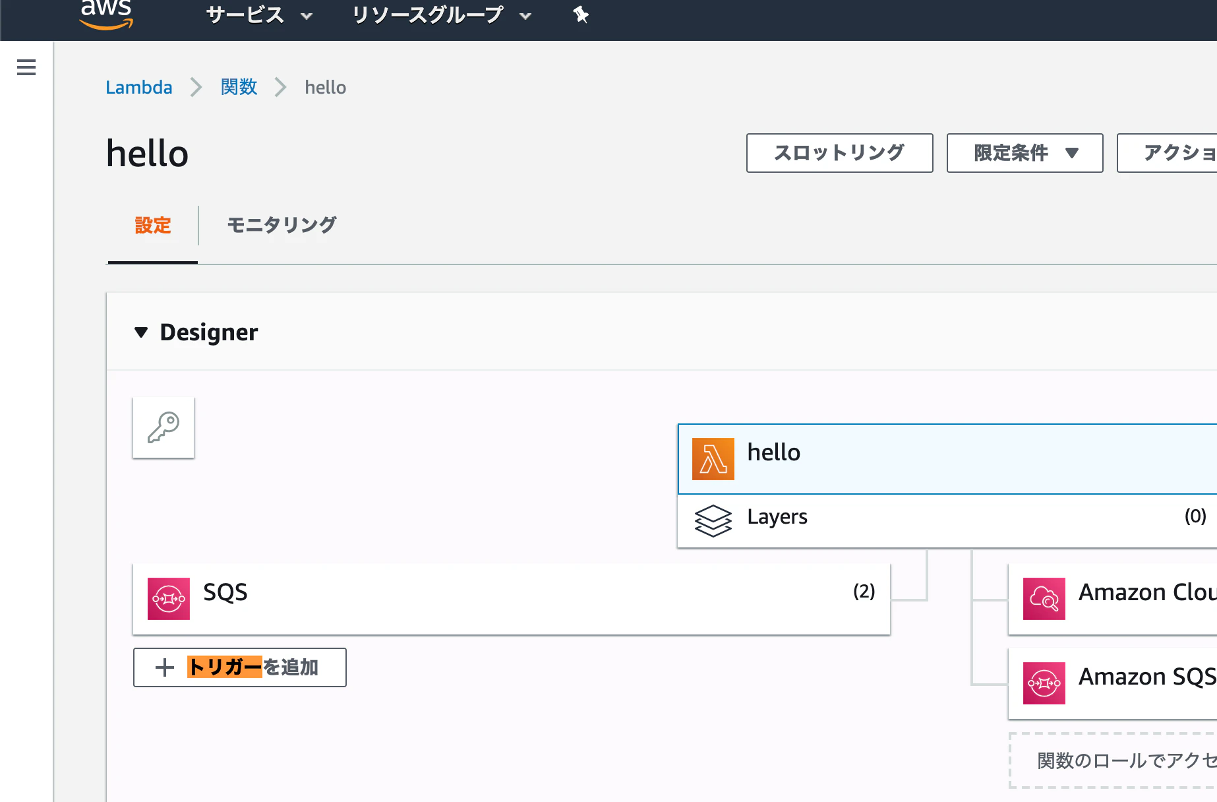Open the サービス dropdown menu
The image size is (1217, 802).
[259, 15]
